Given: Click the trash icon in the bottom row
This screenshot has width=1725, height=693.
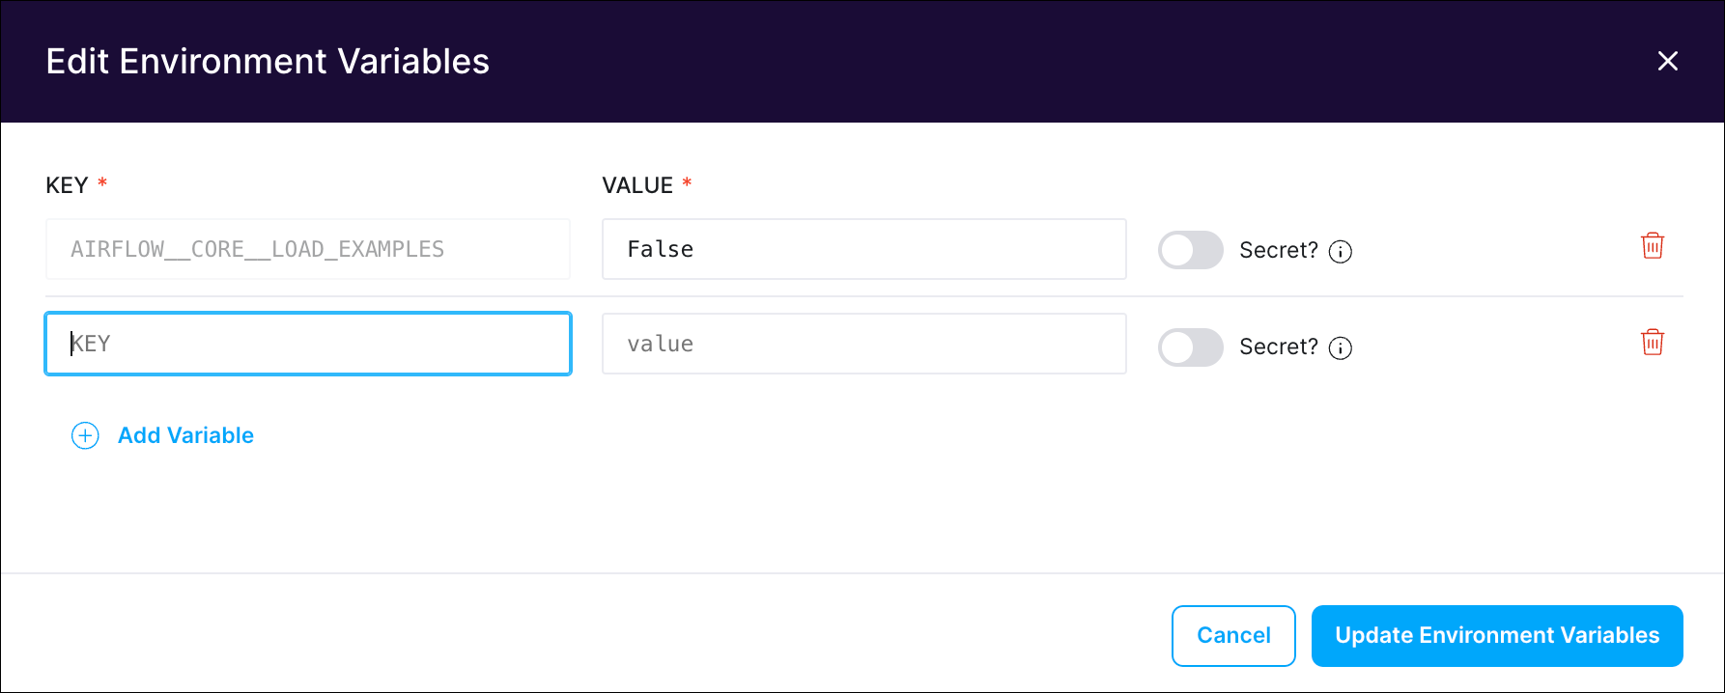Looking at the screenshot, I should [x=1653, y=342].
